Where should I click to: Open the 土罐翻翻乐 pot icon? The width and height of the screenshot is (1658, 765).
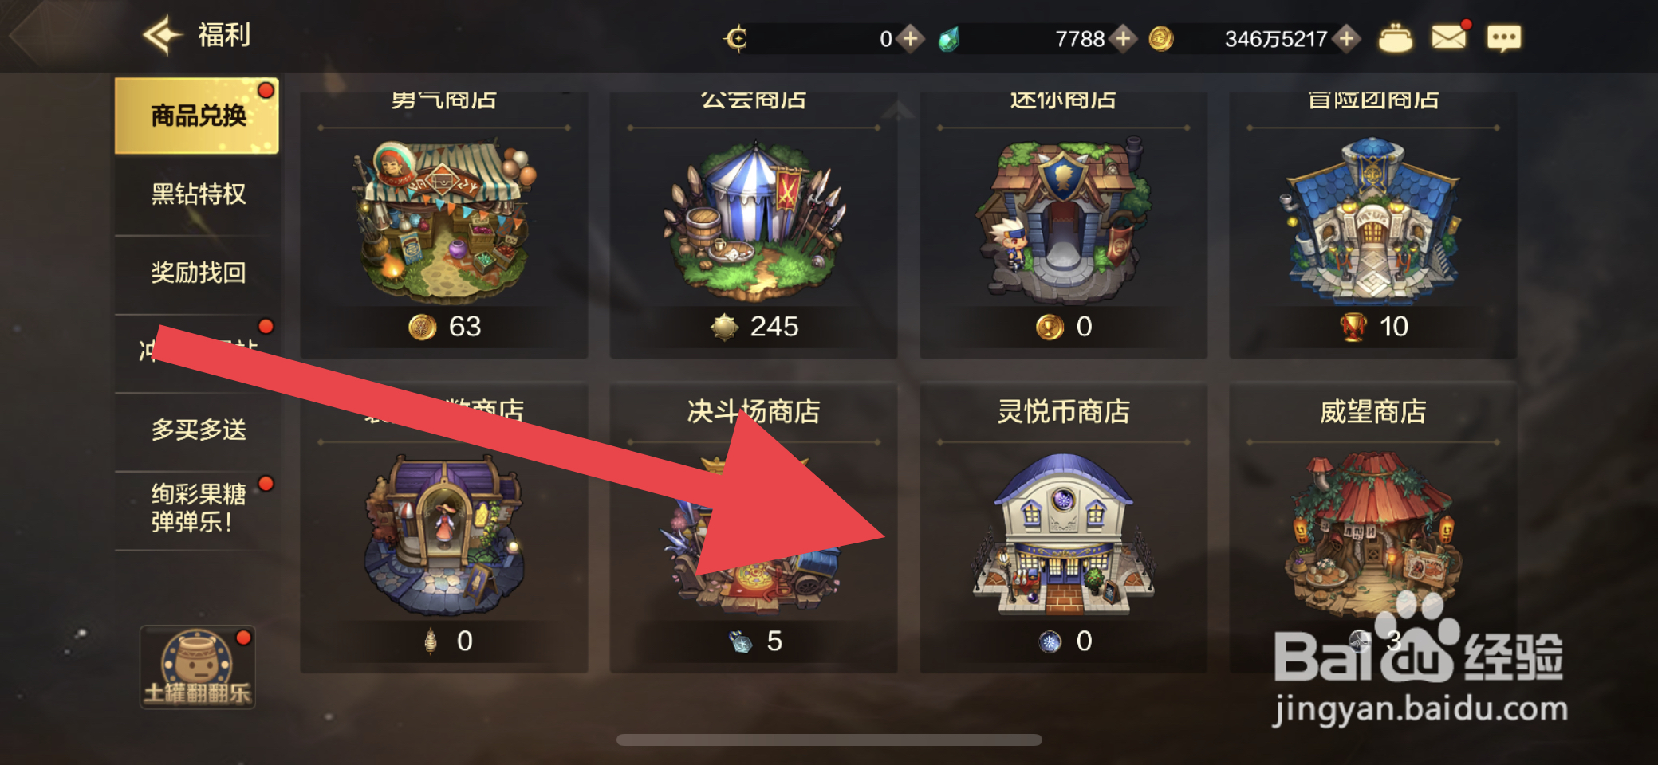(x=197, y=668)
